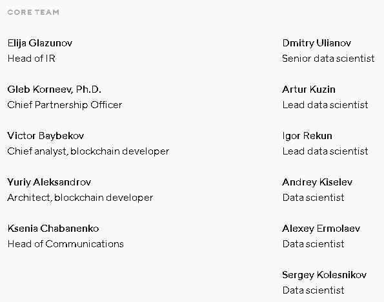This screenshot has width=384, height=302.
Task: Click the Head of Communications text
Action: [x=66, y=244]
